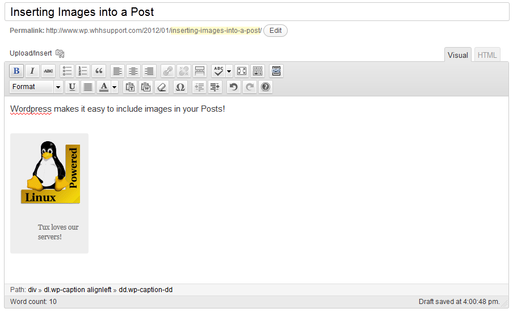
Task: Open the text color picker arrow
Action: 115,87
